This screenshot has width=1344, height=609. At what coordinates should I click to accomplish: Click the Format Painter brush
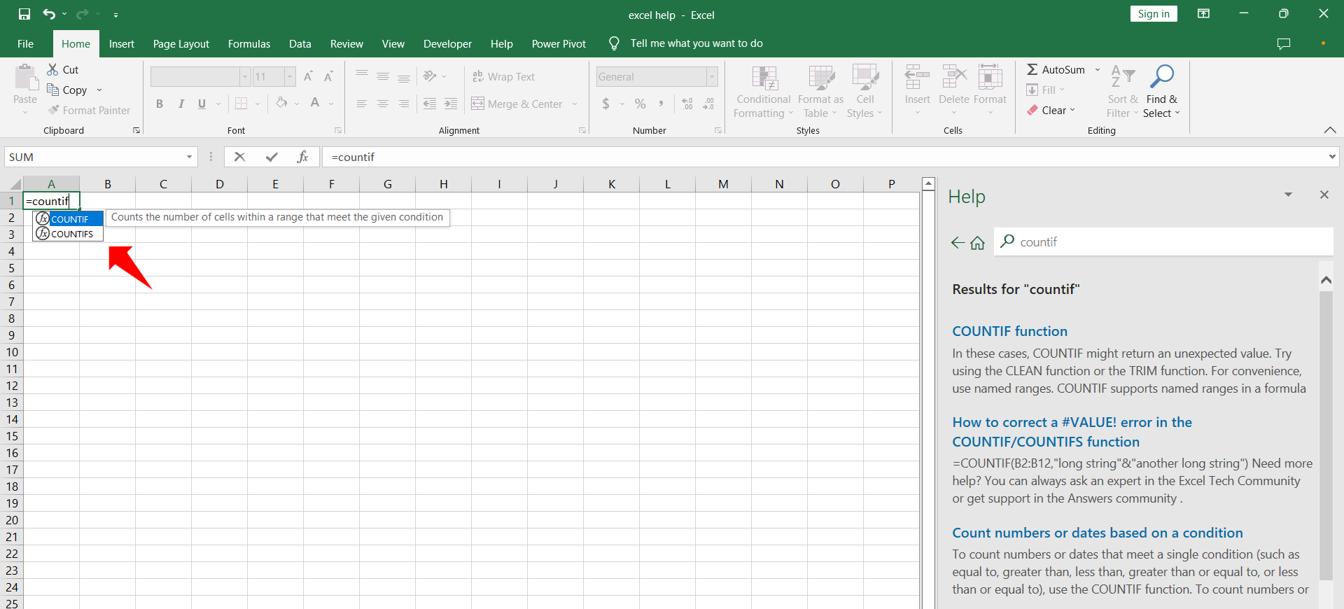click(x=53, y=110)
